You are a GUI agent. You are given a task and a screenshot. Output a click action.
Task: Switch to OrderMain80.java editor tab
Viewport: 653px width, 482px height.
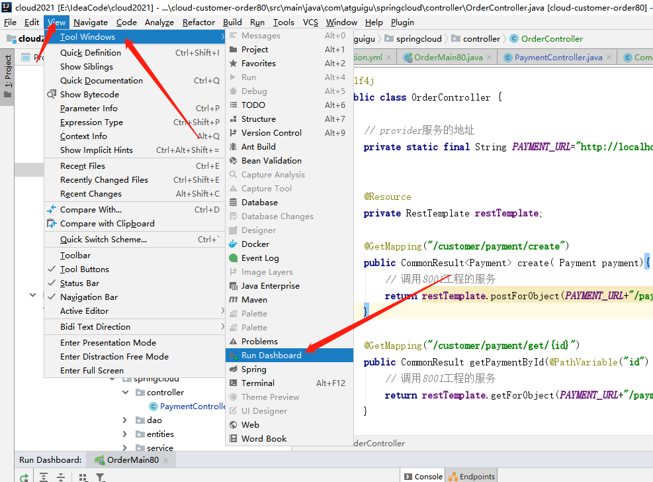point(448,58)
